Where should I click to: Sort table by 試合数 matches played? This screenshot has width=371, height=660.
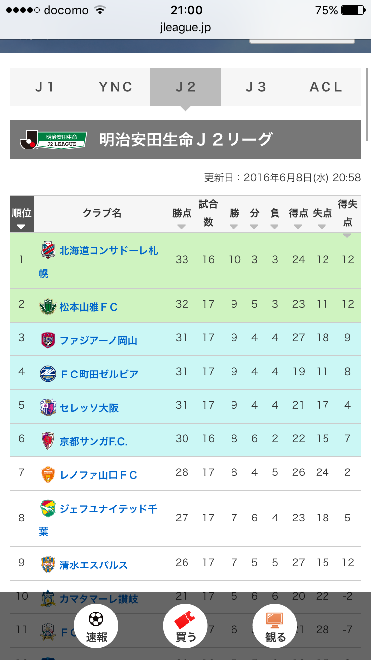click(208, 214)
